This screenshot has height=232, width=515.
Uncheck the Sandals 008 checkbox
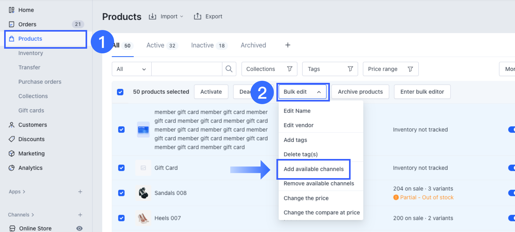point(121,193)
